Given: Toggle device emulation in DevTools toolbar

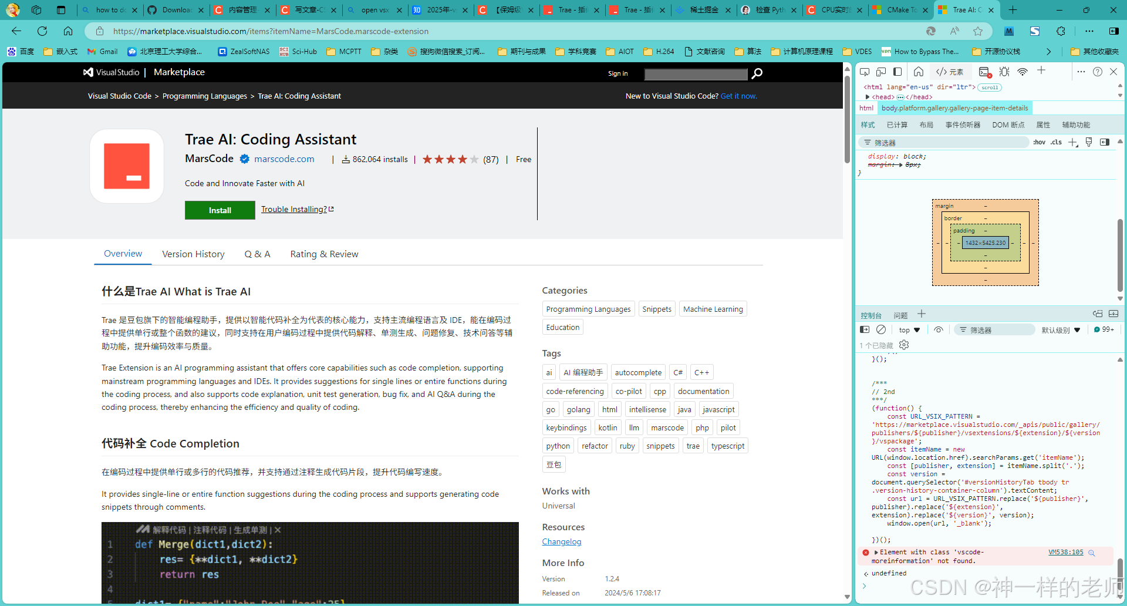Looking at the screenshot, I should pyautogui.click(x=881, y=72).
